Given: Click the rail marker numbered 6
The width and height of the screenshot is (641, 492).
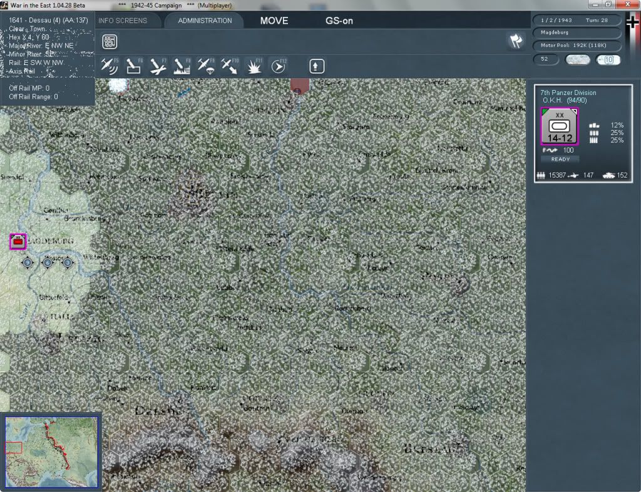Looking at the screenshot, I should [x=48, y=263].
